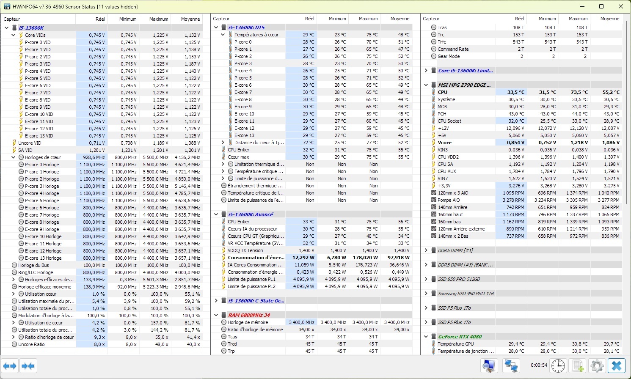
Task: Click the 178,020 W maximum value
Action: pos(365,258)
